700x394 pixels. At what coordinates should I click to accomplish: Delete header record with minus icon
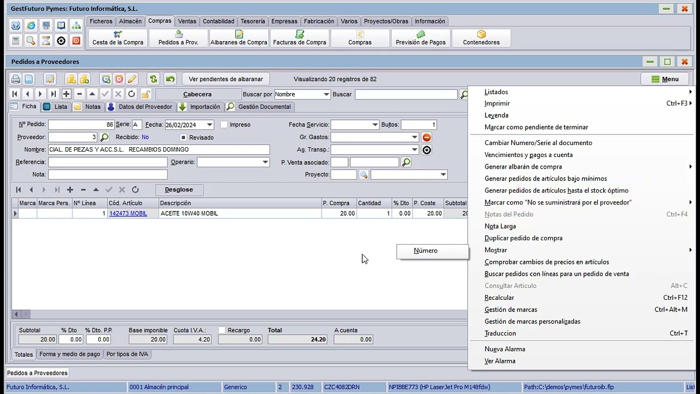pos(79,94)
